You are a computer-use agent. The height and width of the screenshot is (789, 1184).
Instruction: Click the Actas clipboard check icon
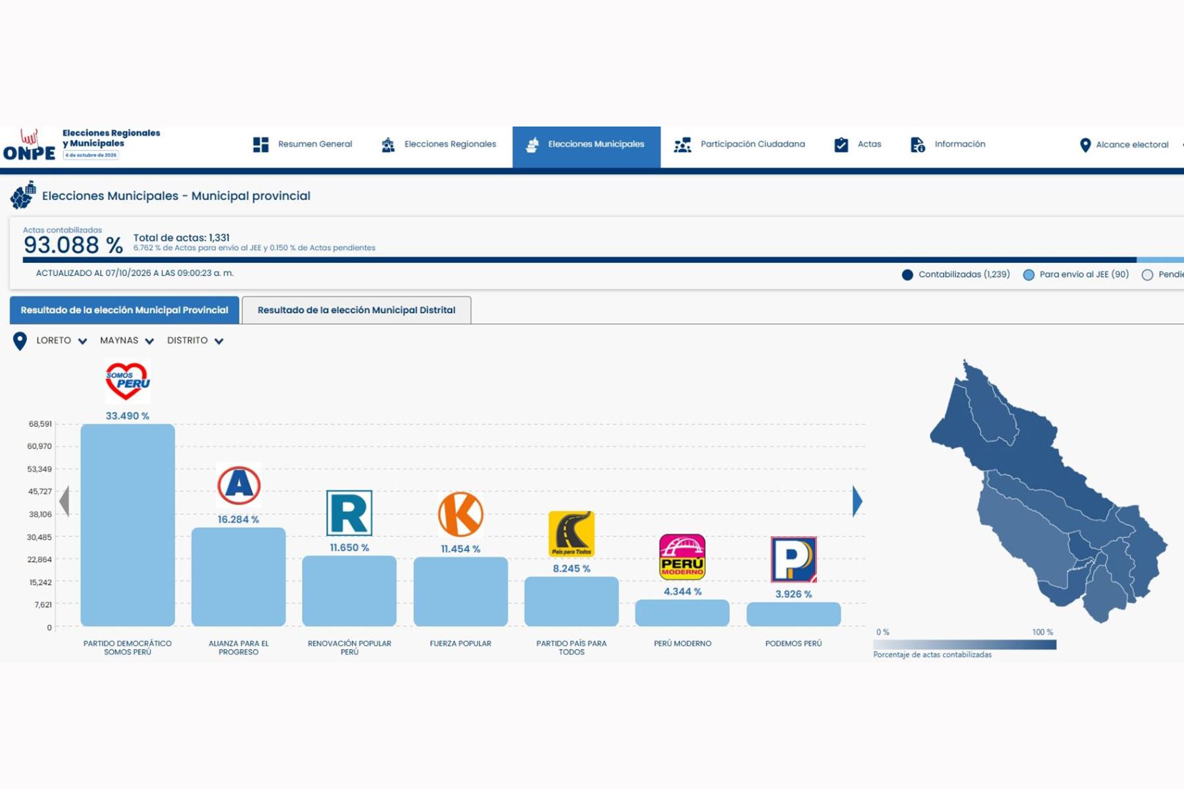click(x=841, y=145)
